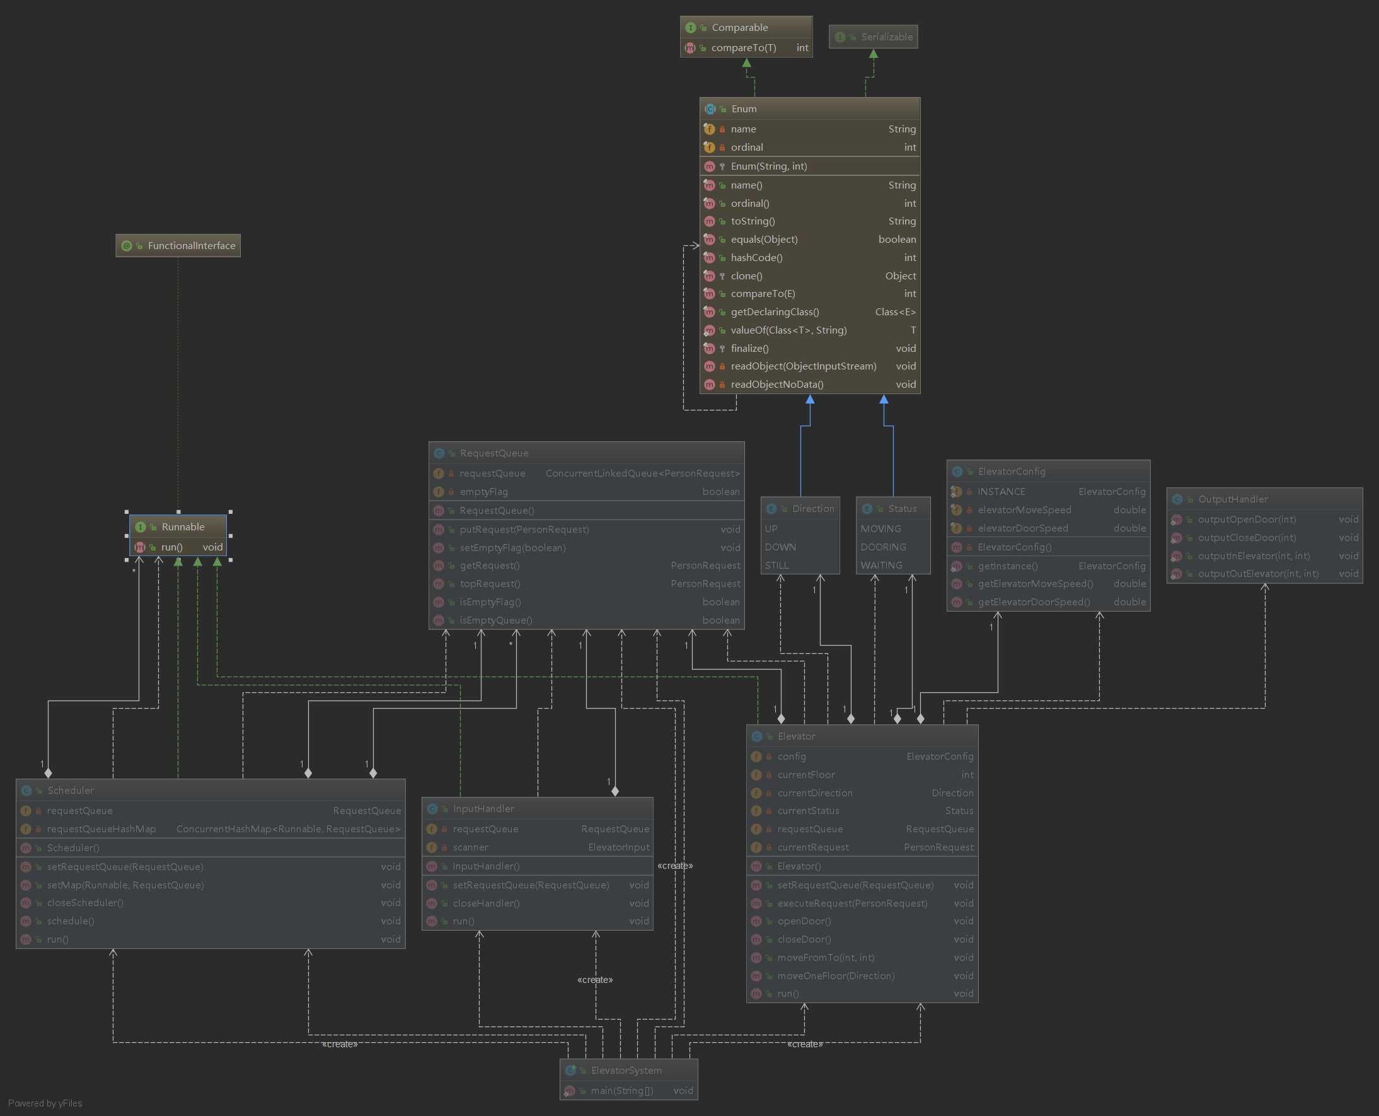Image resolution: width=1379 pixels, height=1116 pixels.
Task: Click the OutputHandler class icon
Action: point(1177,499)
